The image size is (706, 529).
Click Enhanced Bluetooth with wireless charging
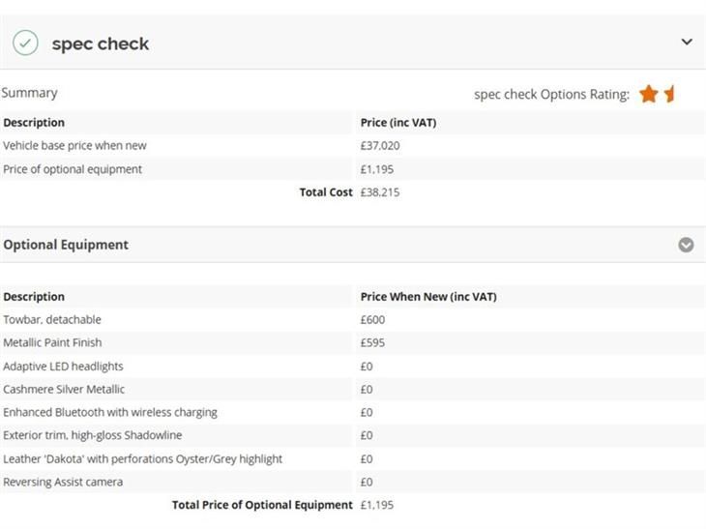[x=110, y=412]
